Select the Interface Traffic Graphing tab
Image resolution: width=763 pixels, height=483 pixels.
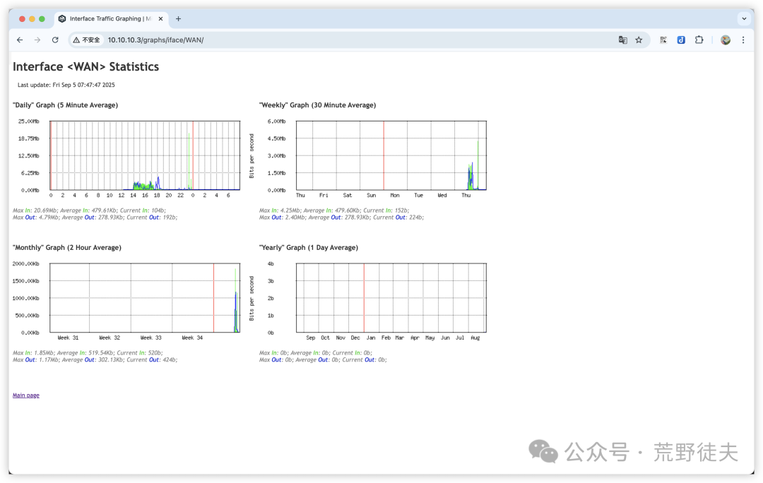[x=111, y=18]
